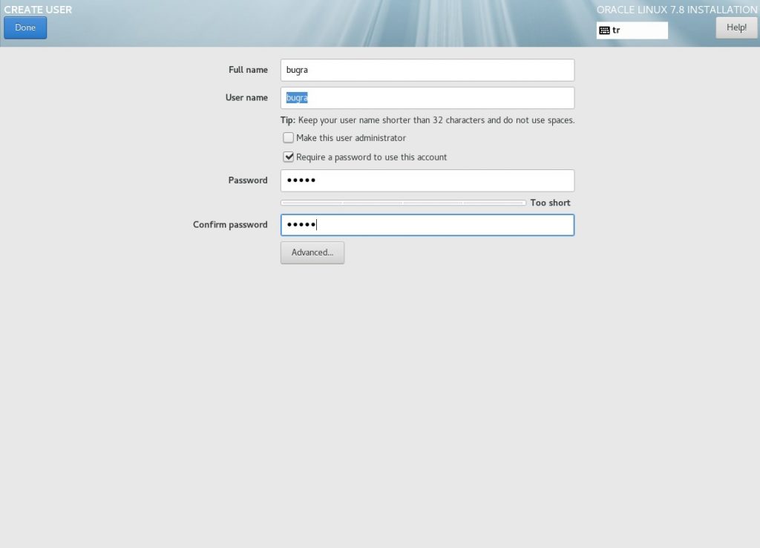Click the user name Tip text
Viewport: 760px width, 548px height.
(427, 120)
